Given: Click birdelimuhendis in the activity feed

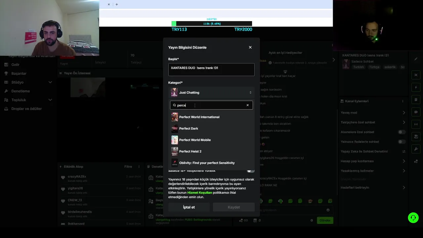Looking at the screenshot, I should pos(80,212).
